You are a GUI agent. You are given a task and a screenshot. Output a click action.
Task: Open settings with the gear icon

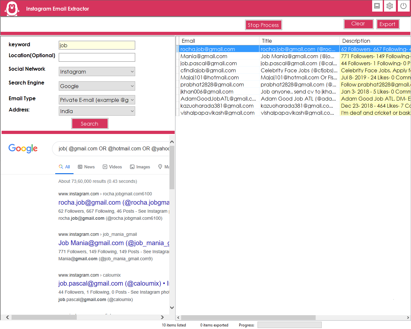coord(390,6)
